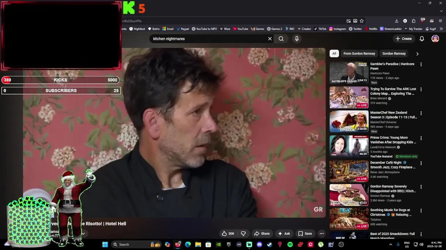Click the Create button

403,39
